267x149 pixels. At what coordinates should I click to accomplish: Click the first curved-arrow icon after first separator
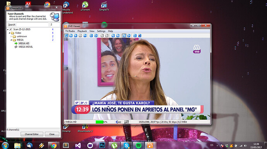(x=91, y=35)
